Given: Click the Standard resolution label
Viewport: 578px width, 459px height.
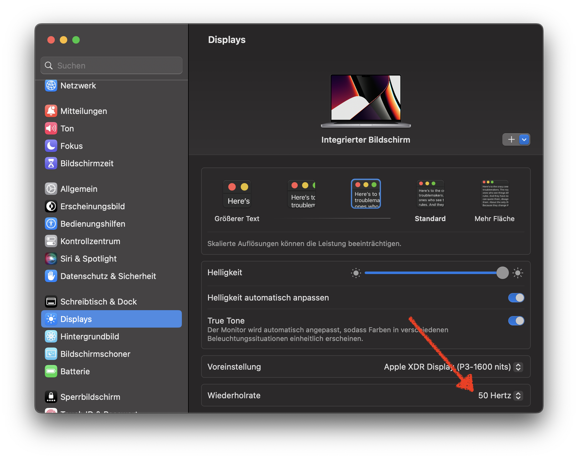Looking at the screenshot, I should click(x=430, y=219).
